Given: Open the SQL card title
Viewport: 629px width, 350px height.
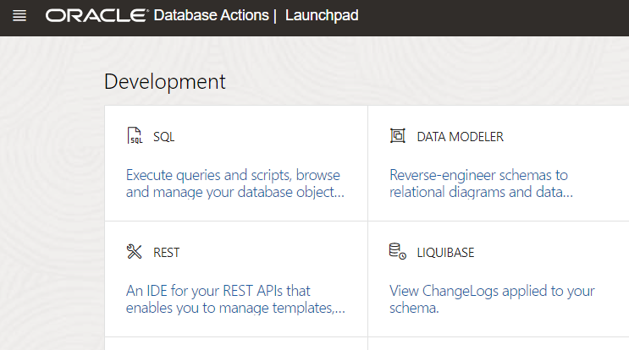Looking at the screenshot, I should 163,137.
